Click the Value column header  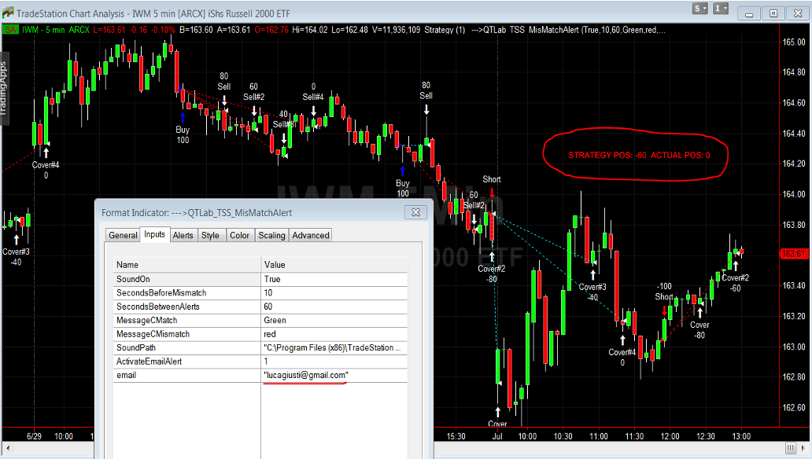click(334, 265)
